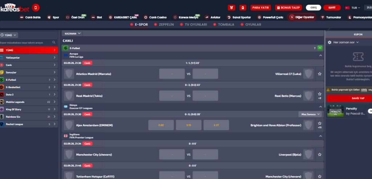Select the 3.15 draw odds
The height and width of the screenshot is (179, 372).
click(189, 125)
